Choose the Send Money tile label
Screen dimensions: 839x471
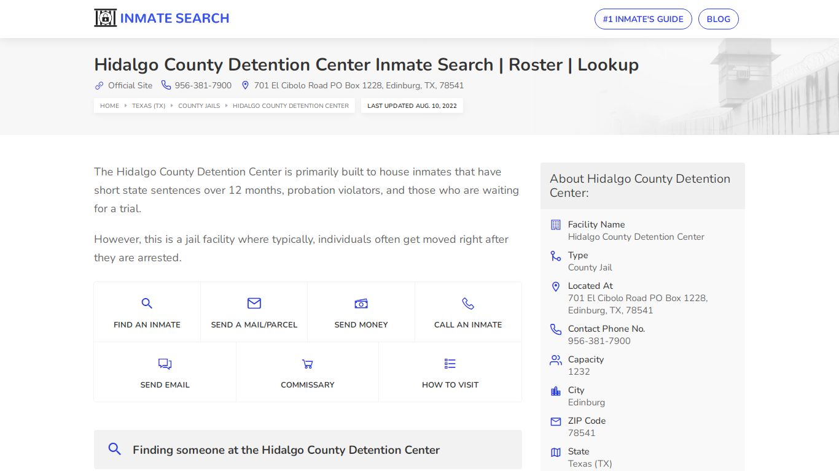pos(361,324)
